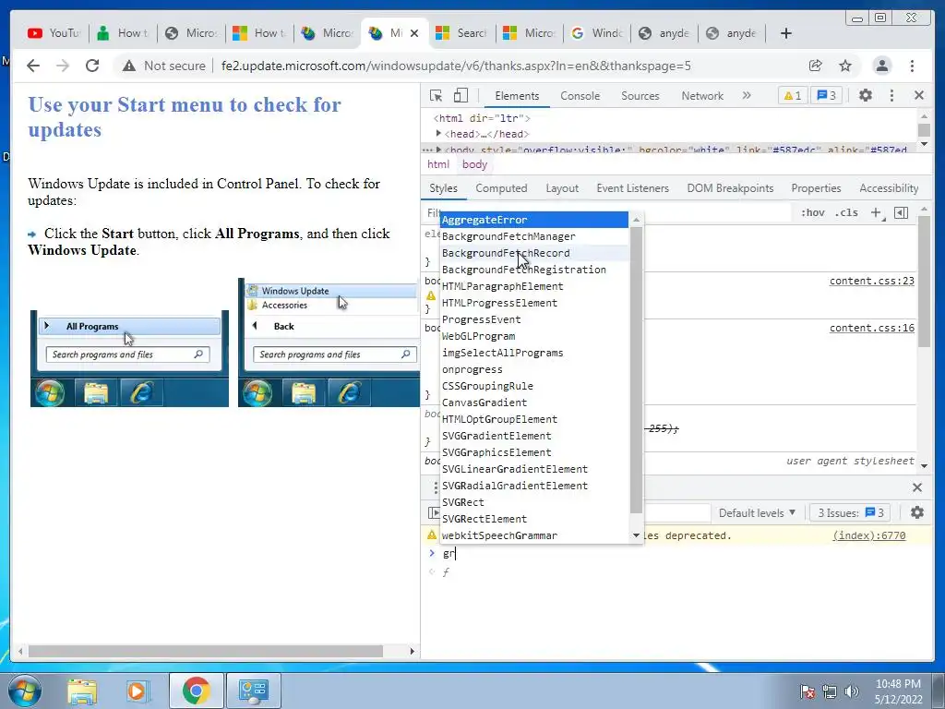Viewport: 945px width, 709px height.
Task: Click the Action Center flag tray icon
Action: [x=807, y=691]
